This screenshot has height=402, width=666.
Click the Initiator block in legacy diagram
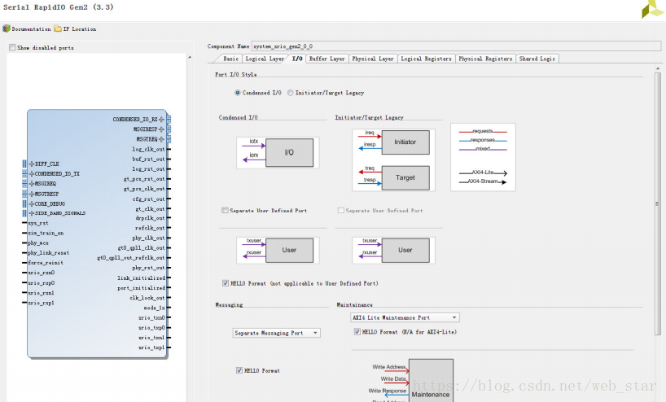405,142
